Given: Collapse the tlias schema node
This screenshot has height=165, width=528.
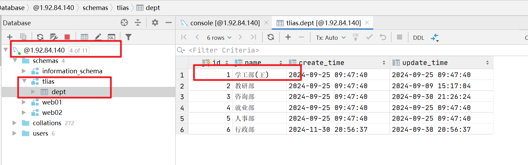Looking at the screenshot, I should coord(25,82).
